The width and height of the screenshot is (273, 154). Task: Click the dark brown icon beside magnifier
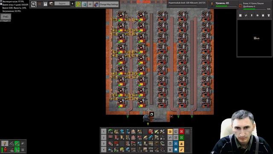click(x=40, y=4)
